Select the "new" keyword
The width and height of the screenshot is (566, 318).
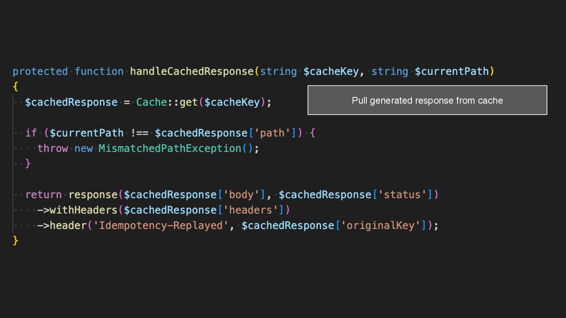pos(83,148)
